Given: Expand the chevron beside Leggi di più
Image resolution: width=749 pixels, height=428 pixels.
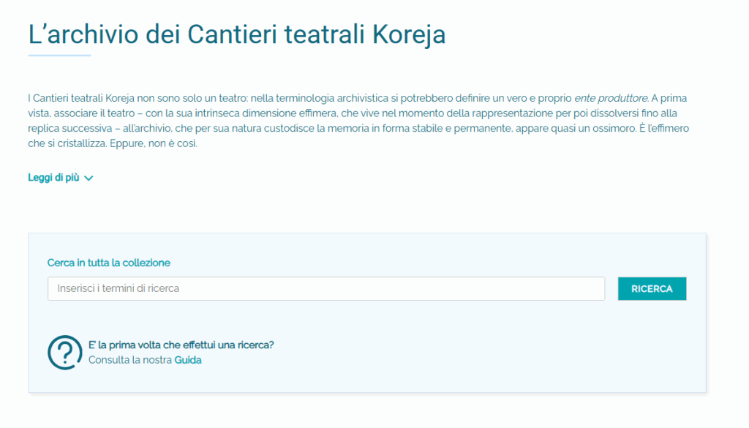Looking at the screenshot, I should click(x=89, y=178).
